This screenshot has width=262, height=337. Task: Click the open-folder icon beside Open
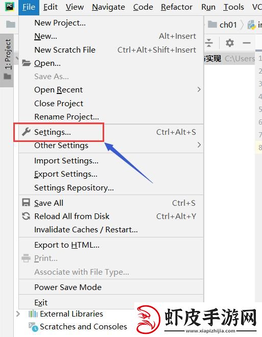tap(27, 63)
